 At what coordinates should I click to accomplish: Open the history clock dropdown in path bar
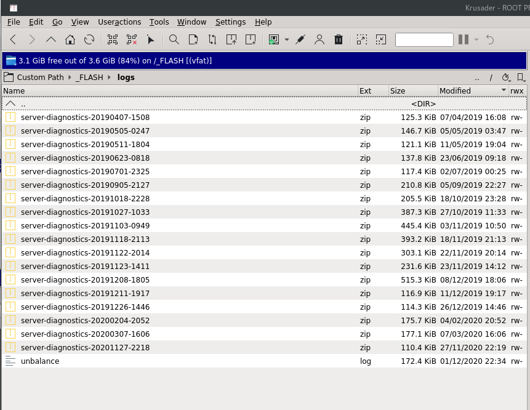coord(506,78)
